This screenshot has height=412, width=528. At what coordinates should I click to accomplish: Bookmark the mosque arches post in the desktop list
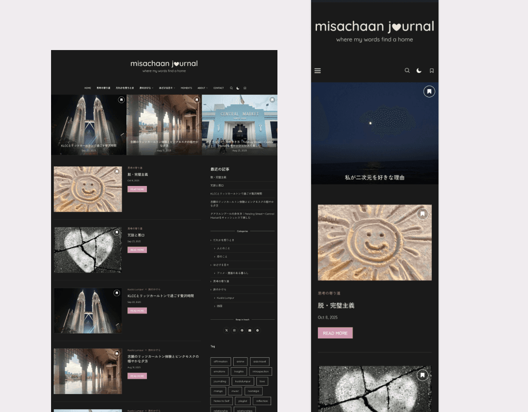[x=117, y=354]
